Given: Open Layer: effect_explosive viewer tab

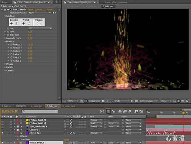Looking at the screenshot, I should coord(116,2).
